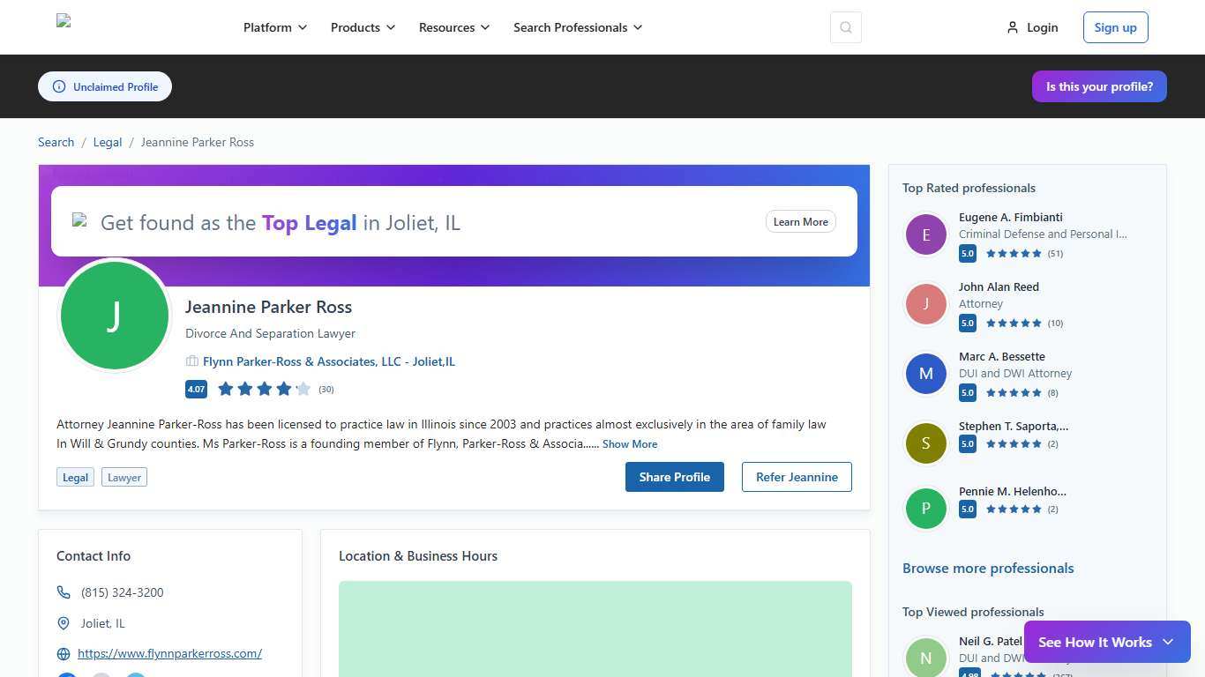Go to Legal breadcrumb
This screenshot has height=677, width=1205.
pyautogui.click(x=108, y=142)
